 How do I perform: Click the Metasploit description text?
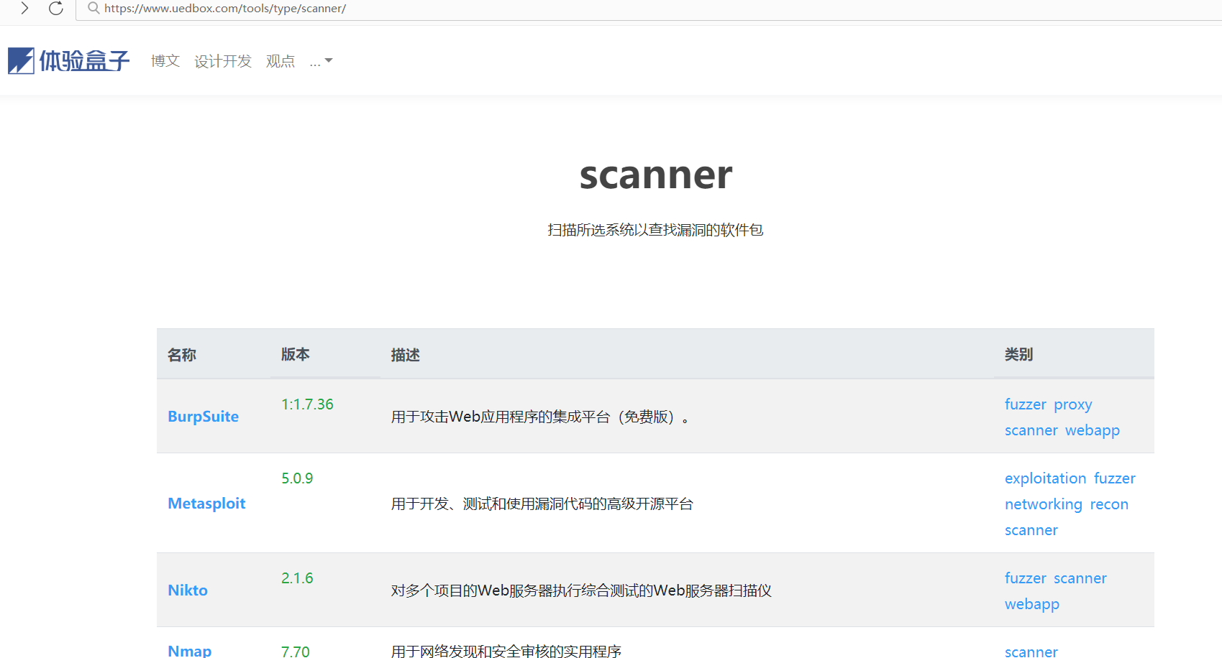[542, 504]
